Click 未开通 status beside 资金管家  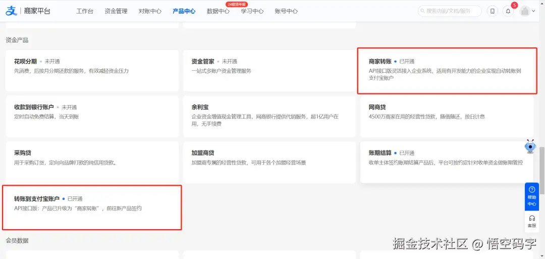click(230, 62)
